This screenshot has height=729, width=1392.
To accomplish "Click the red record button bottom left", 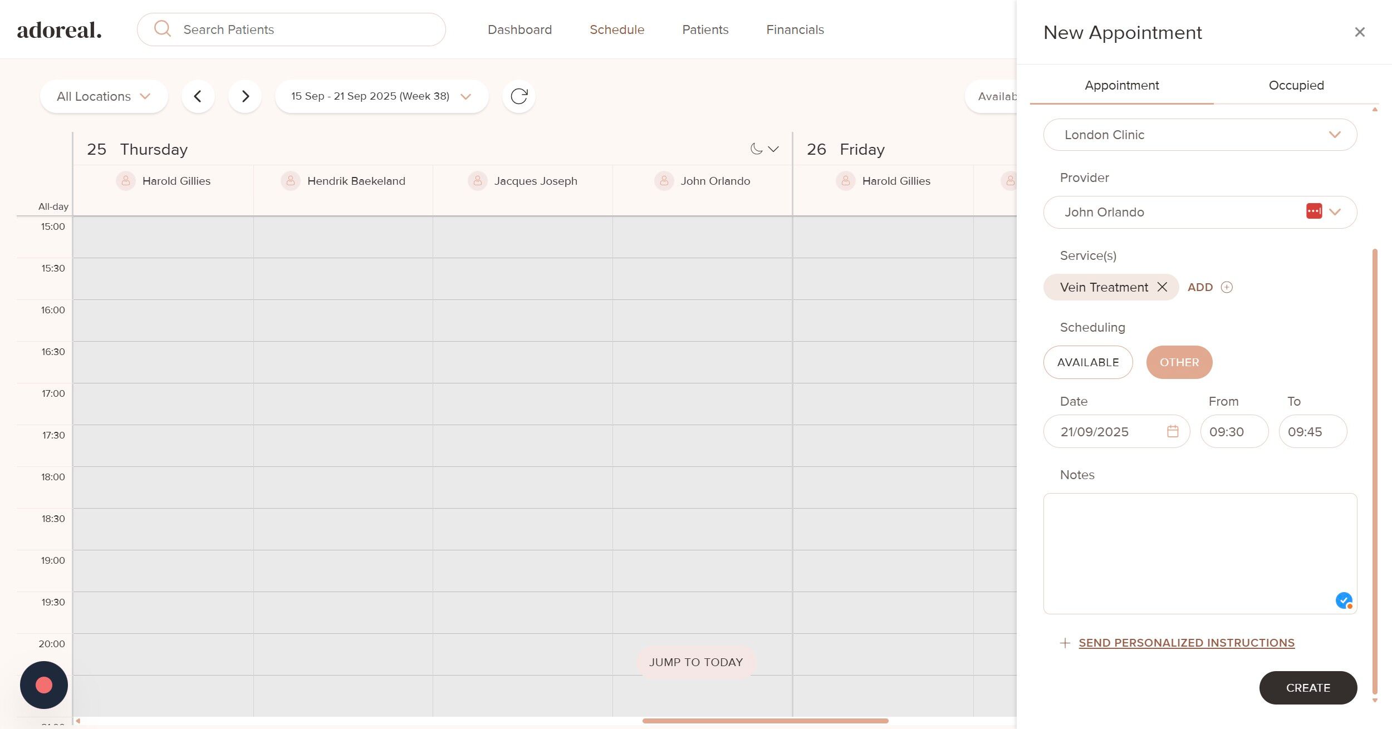I will coord(44,684).
